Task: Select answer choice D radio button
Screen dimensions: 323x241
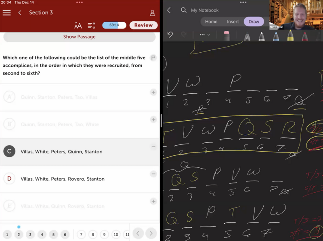Action: click(9, 179)
